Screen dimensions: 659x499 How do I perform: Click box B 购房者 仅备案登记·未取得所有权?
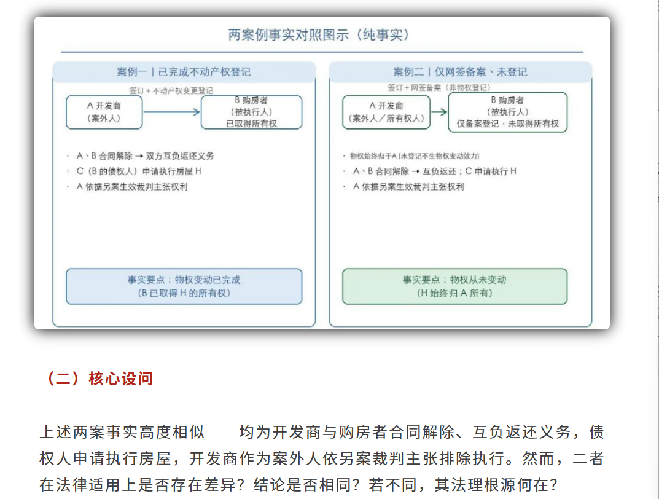coord(508,112)
